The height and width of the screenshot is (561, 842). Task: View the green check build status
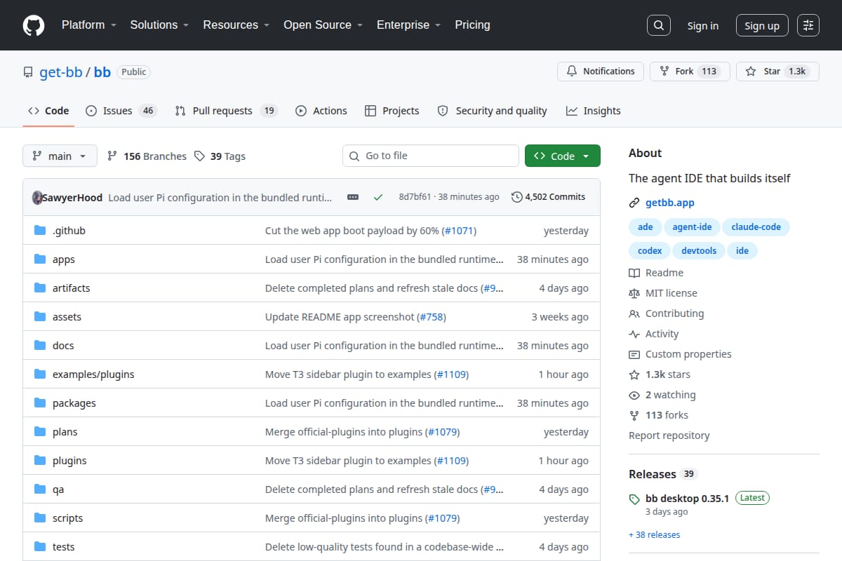tap(378, 197)
